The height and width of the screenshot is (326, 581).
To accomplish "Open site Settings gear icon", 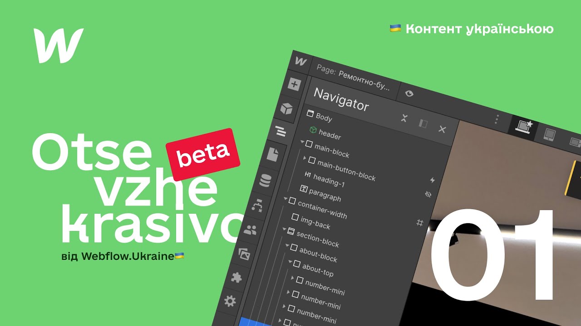I will 230,301.
